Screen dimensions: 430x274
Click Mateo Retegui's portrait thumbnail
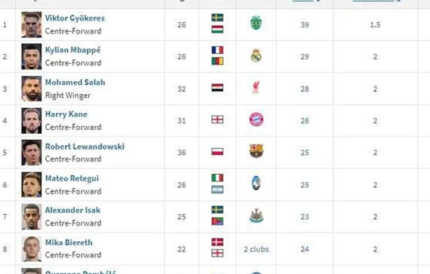coord(32,185)
